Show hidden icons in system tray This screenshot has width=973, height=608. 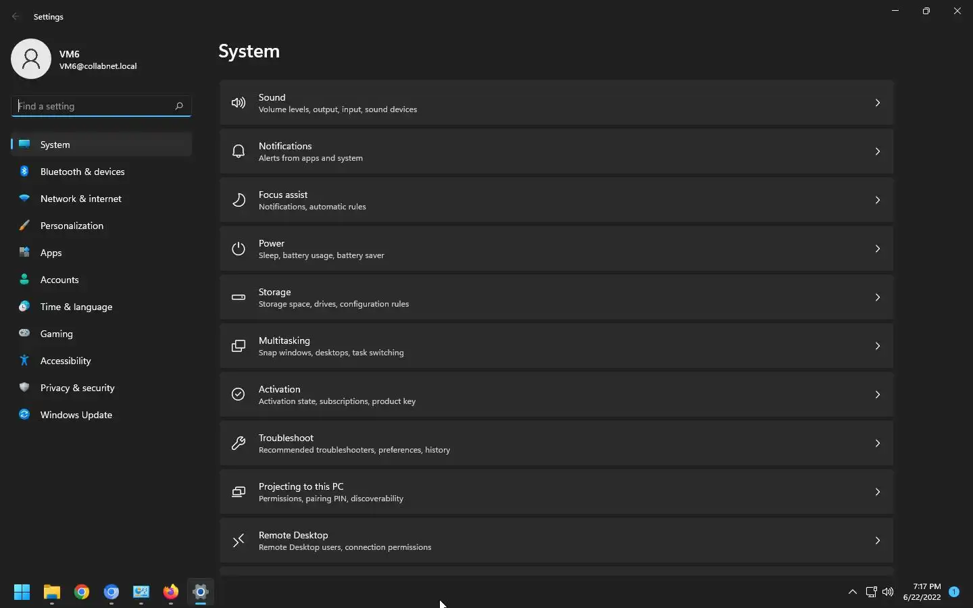[853, 592]
